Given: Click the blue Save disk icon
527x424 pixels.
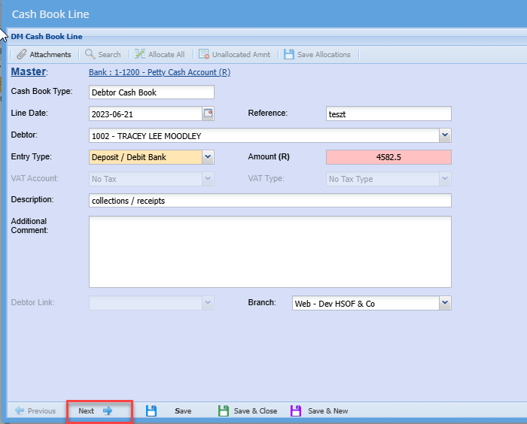Looking at the screenshot, I should point(151,411).
